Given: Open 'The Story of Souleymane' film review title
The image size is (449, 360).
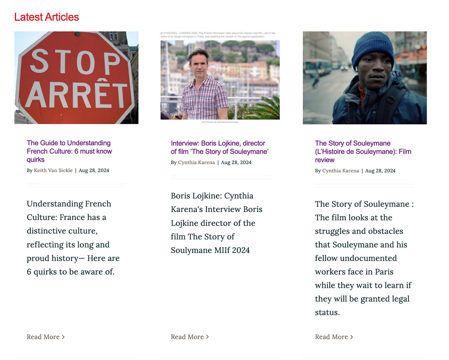Looking at the screenshot, I should click(x=363, y=151).
